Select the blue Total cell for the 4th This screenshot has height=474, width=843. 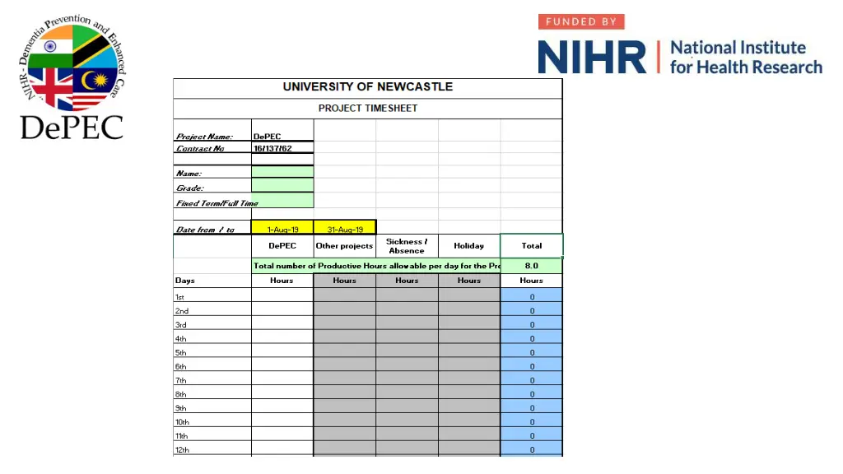(531, 337)
